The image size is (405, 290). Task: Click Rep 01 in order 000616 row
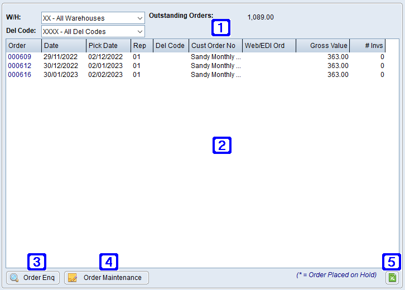136,75
